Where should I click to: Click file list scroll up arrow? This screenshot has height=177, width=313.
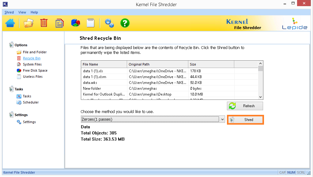coord(260,63)
